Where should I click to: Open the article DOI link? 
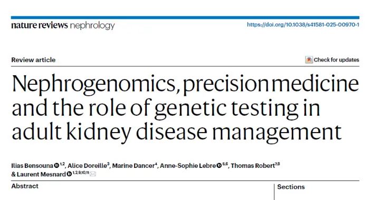(x=303, y=25)
